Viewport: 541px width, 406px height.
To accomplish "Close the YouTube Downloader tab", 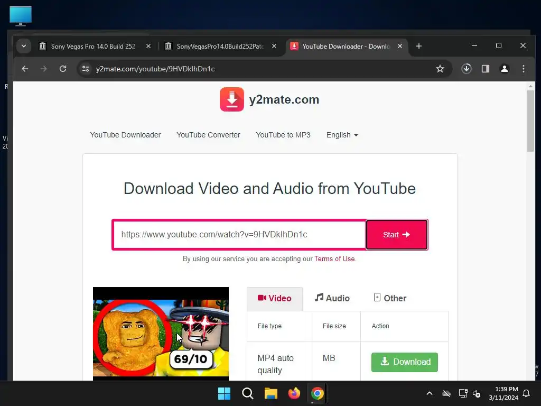I will point(400,46).
